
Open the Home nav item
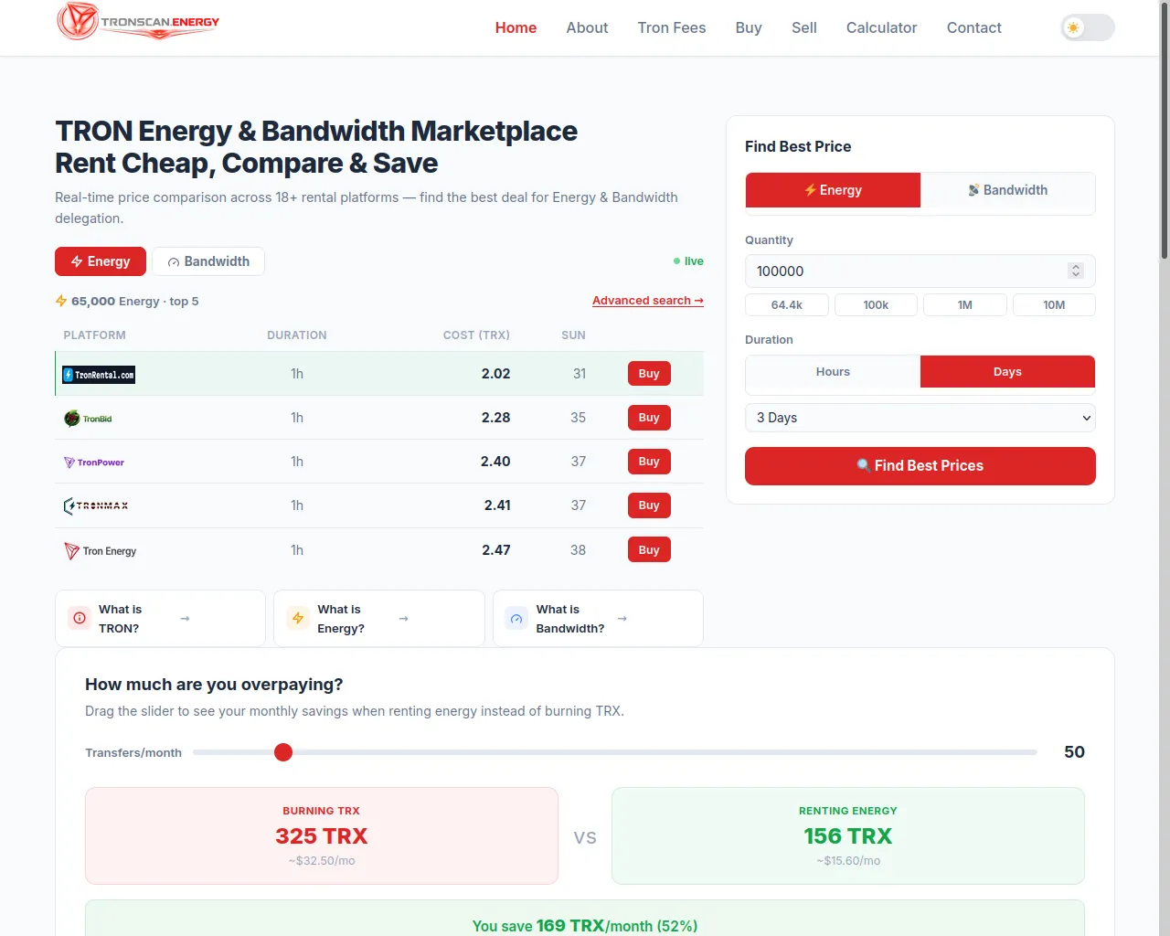pos(516,27)
